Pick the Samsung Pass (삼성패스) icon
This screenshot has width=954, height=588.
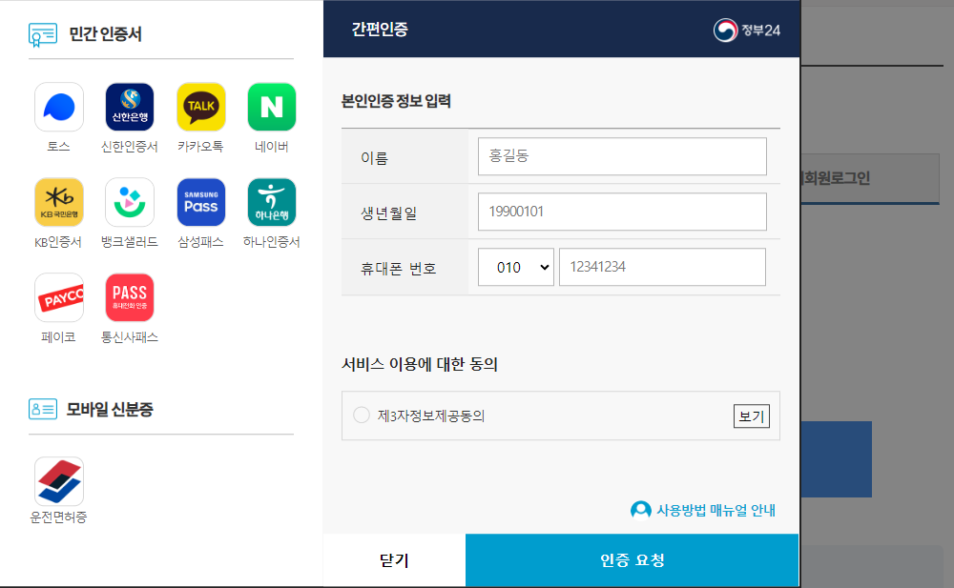pos(200,202)
